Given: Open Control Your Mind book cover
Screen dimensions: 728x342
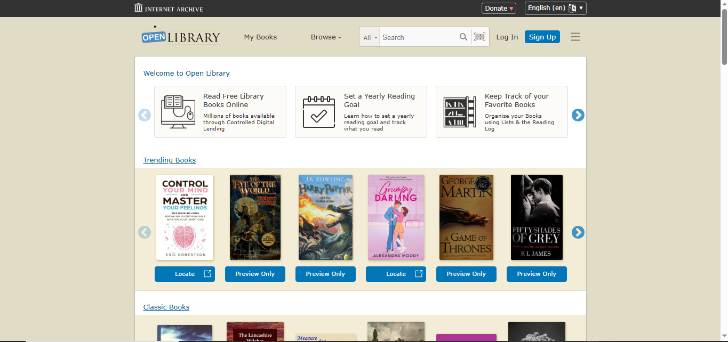Looking at the screenshot, I should [185, 217].
